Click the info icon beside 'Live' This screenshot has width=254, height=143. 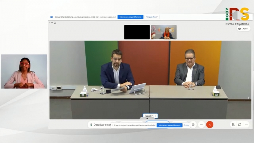click(x=55, y=23)
